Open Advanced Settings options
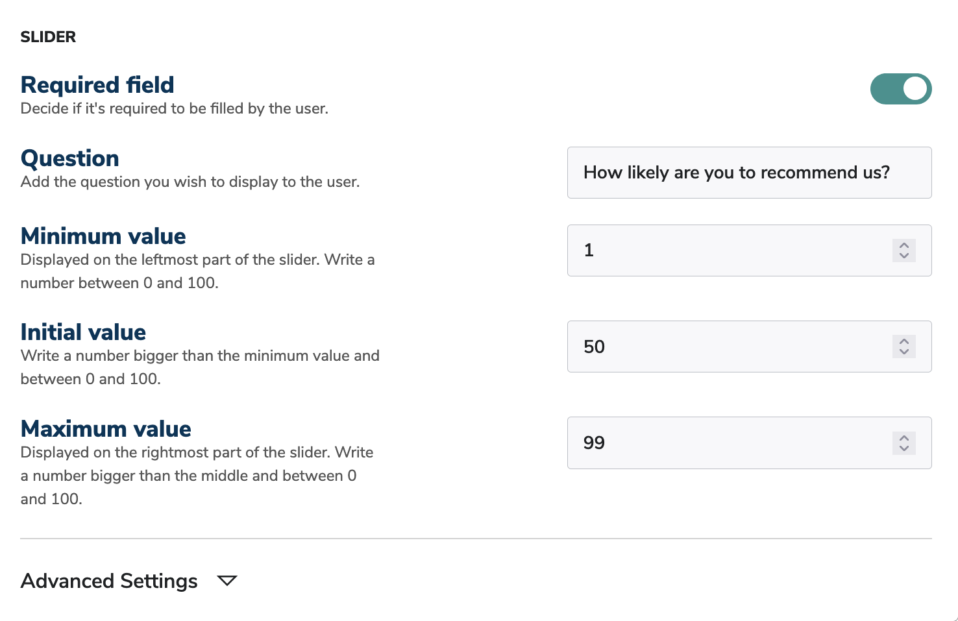Viewport: 958px width, 621px height. point(109,581)
